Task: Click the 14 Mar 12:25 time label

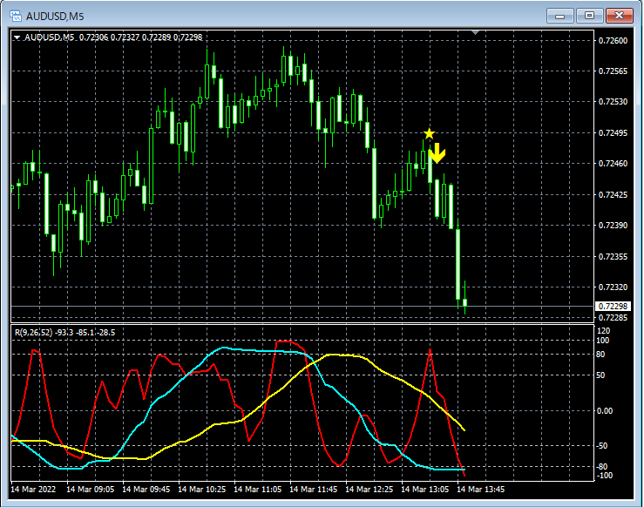Action: pos(369,490)
